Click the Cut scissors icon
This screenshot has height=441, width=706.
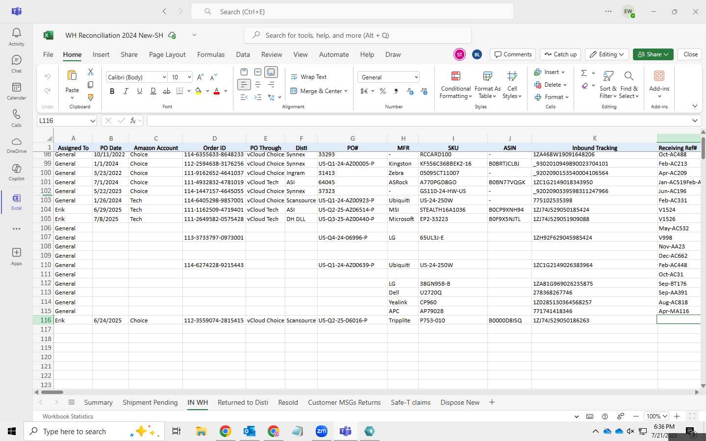[x=91, y=72]
